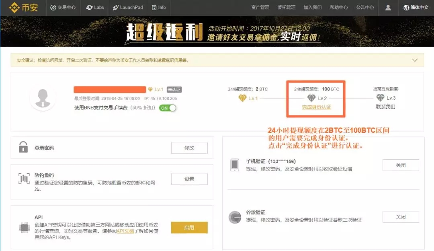Click the login password lock icon
The height and width of the screenshot is (251, 434).
point(23,147)
